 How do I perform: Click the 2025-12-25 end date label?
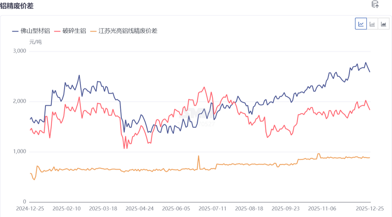[369, 209]
